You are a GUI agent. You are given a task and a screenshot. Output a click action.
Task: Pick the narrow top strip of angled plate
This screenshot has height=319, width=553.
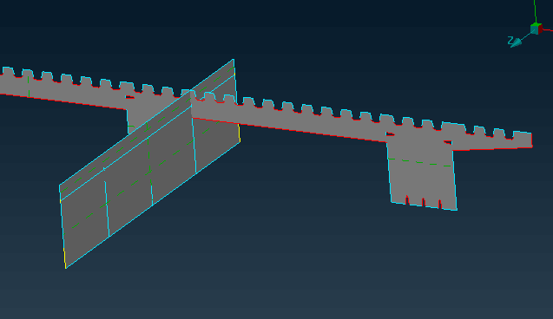point(147,130)
